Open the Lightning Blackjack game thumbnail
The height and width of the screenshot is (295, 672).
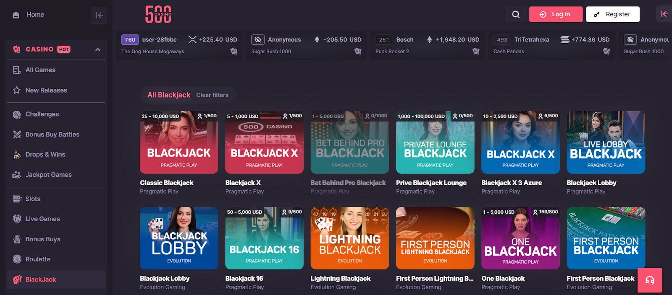coord(349,238)
